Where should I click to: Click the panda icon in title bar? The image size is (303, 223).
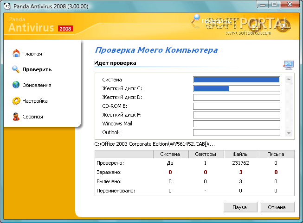coord(7,6)
